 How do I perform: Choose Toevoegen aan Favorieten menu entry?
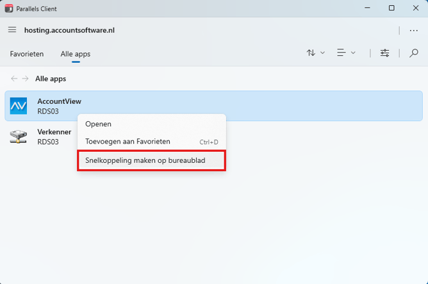click(152, 142)
